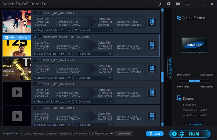The height and width of the screenshot is (140, 217).
Task: Click the Output Format film reel icon
Action: pos(179,18)
